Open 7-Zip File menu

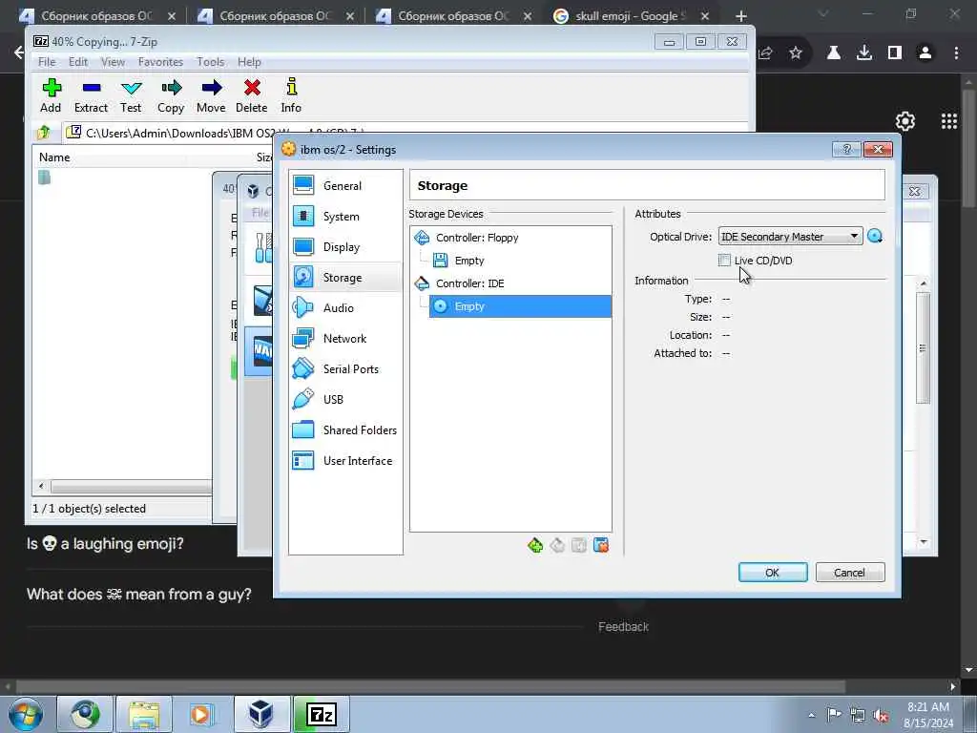[47, 62]
